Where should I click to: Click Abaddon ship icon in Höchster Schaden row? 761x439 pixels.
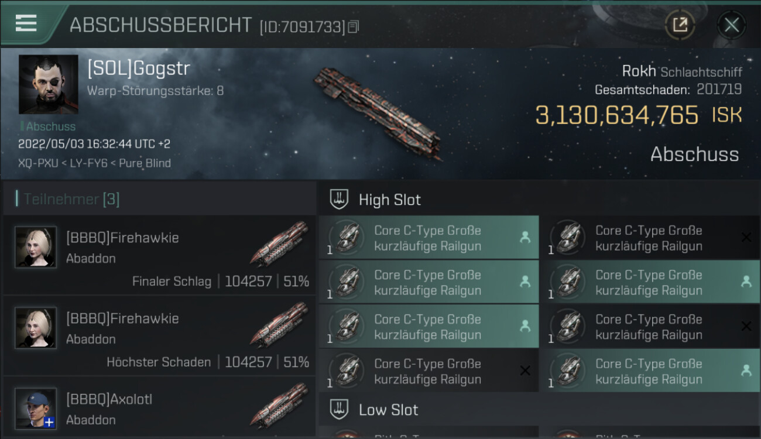tap(279, 324)
